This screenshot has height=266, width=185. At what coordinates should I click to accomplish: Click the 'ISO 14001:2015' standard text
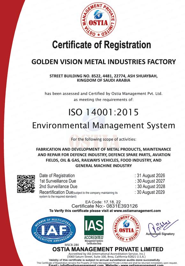[103, 112]
